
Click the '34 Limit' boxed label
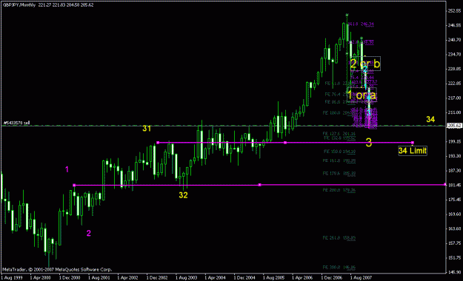(x=412, y=151)
